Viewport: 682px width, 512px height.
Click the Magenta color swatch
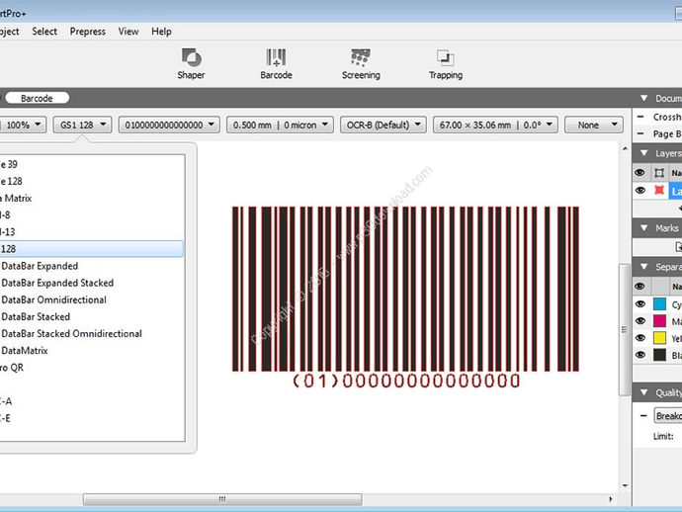pyautogui.click(x=660, y=321)
